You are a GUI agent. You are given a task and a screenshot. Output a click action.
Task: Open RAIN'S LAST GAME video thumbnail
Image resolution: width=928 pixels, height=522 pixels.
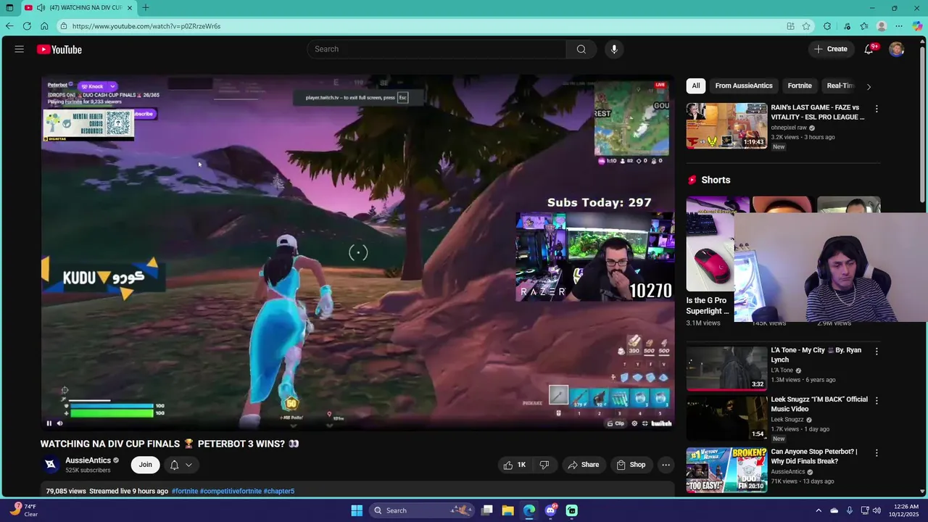click(x=726, y=125)
